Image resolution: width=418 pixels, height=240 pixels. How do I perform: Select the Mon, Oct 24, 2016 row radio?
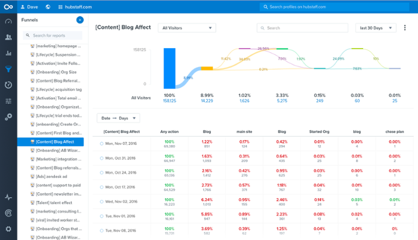click(102, 173)
